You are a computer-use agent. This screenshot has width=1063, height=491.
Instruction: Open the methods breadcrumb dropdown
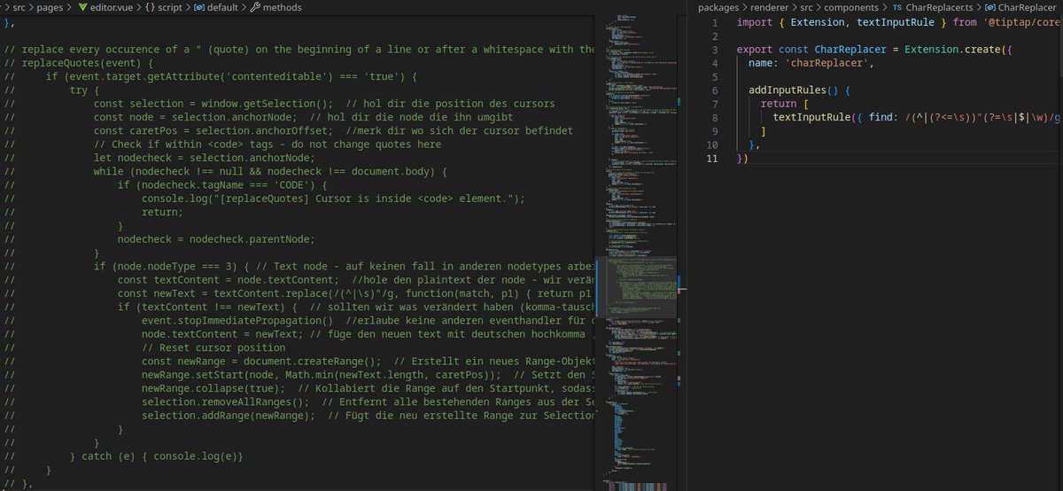[x=283, y=7]
